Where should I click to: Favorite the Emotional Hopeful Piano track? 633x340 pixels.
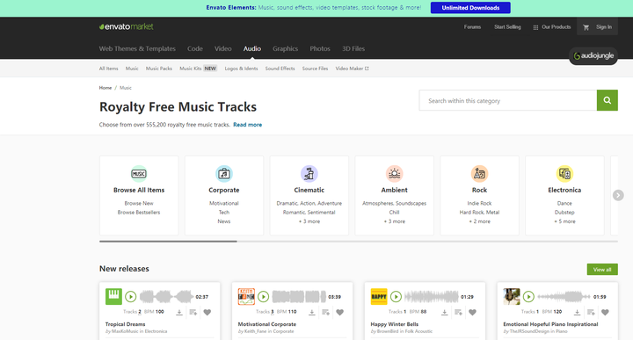tap(605, 312)
